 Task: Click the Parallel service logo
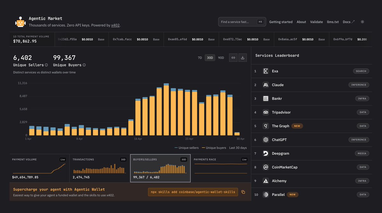pos(266,194)
